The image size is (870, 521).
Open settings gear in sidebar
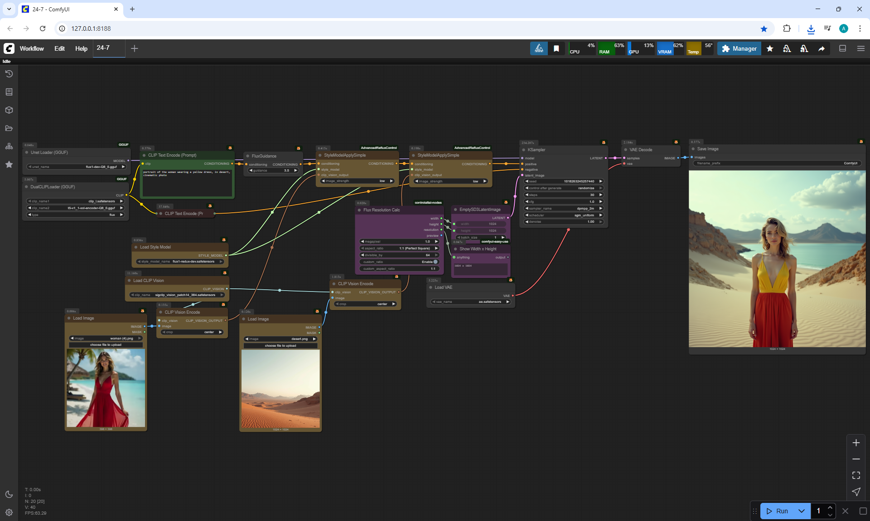(x=9, y=512)
